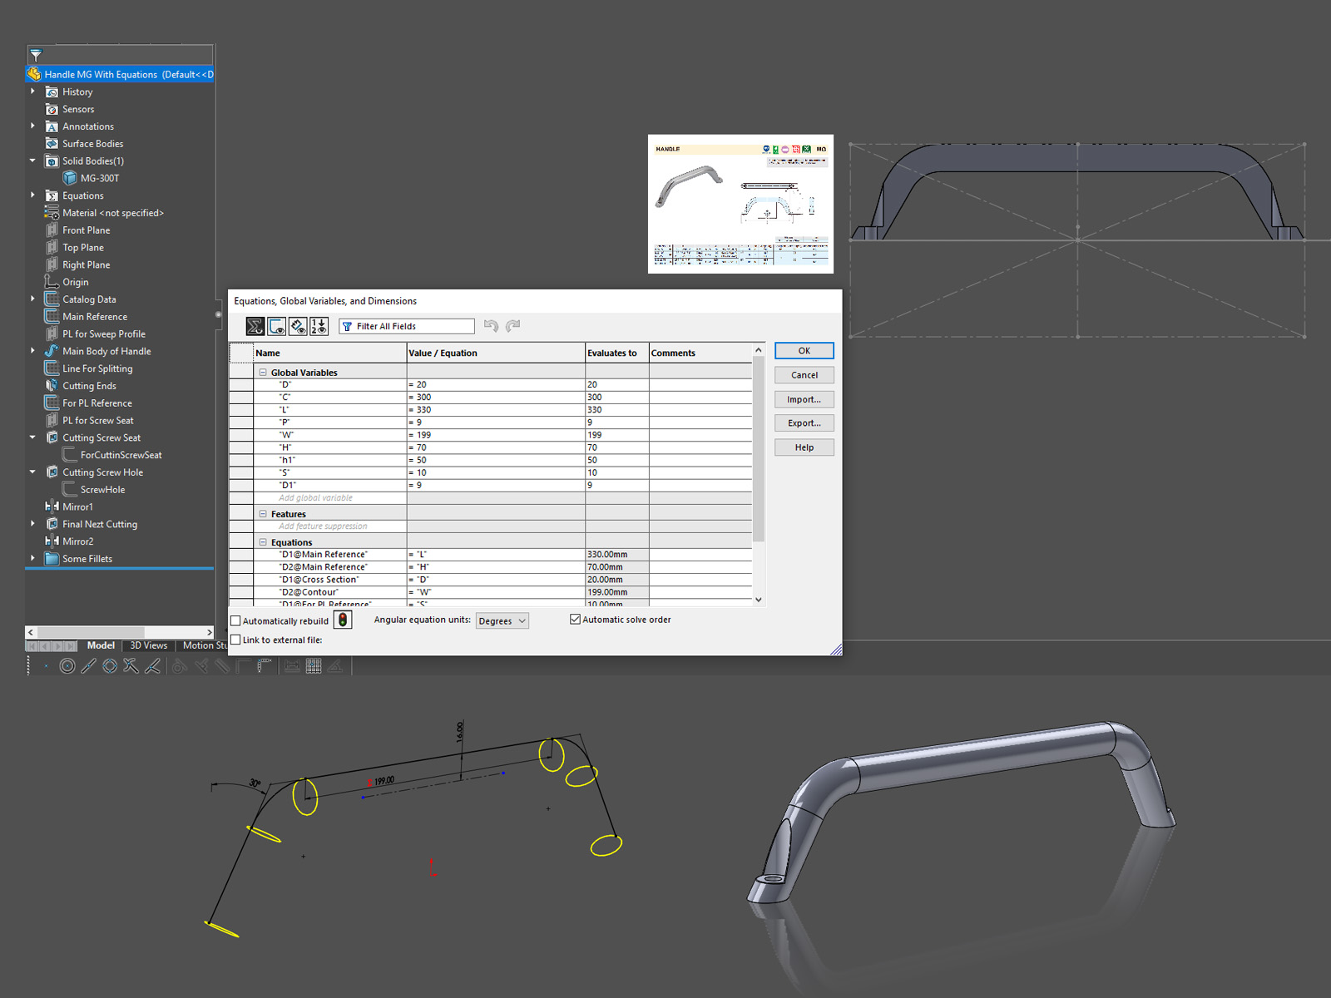Expand the Catalog Data node
The height and width of the screenshot is (998, 1331).
pos(33,299)
